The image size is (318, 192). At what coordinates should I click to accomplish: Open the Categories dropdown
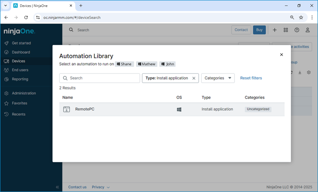click(x=218, y=78)
